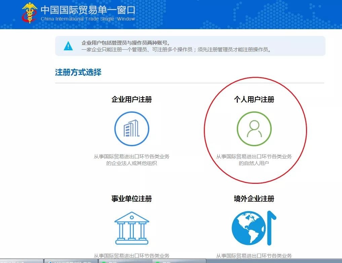Select the 企业用户注册 building icon
Screen dimensions: 342x263
(x=132, y=128)
